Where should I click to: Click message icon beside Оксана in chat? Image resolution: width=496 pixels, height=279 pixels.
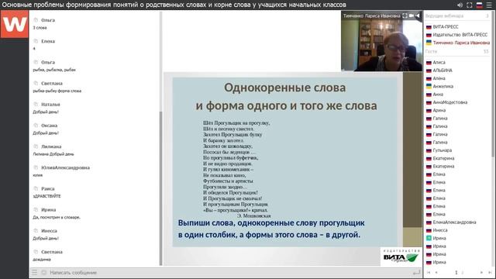pyautogui.click(x=36, y=126)
